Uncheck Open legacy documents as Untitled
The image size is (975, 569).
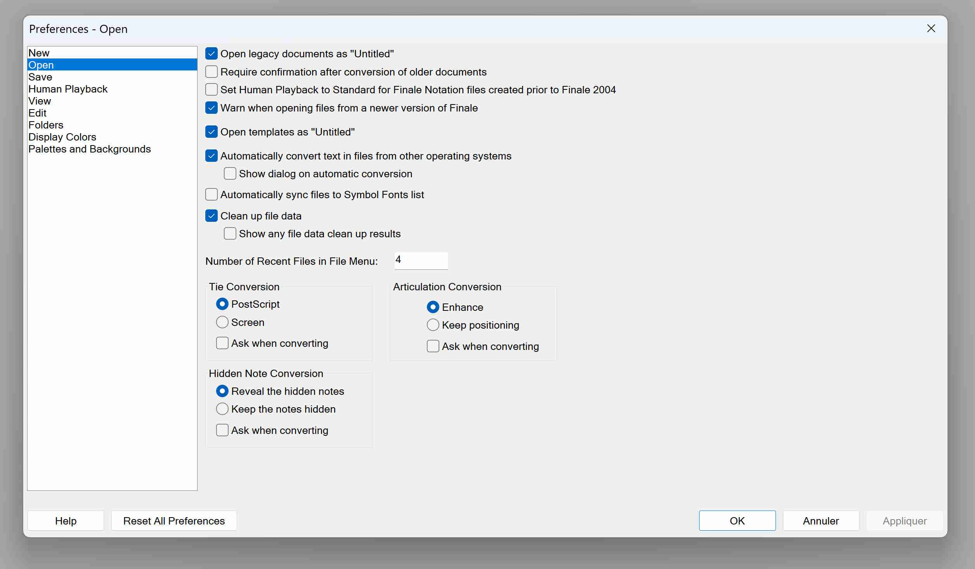(212, 54)
